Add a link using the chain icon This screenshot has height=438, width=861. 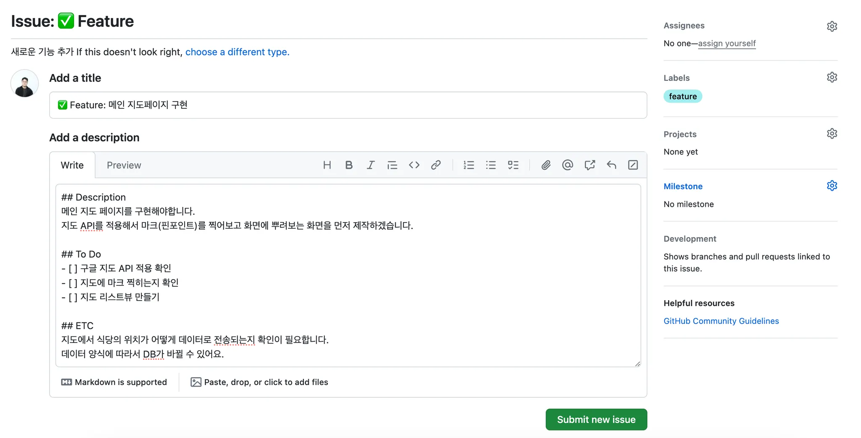click(436, 165)
